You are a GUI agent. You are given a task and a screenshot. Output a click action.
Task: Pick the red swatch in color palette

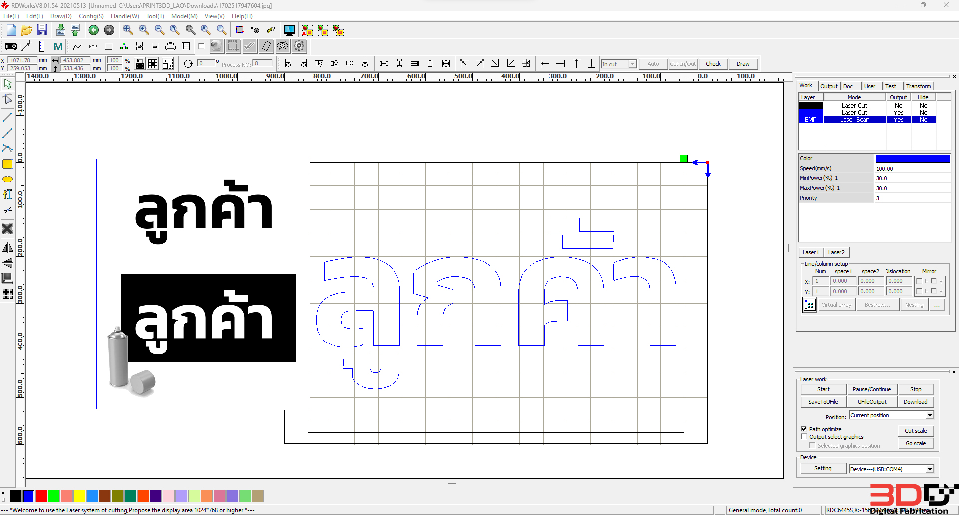click(41, 496)
